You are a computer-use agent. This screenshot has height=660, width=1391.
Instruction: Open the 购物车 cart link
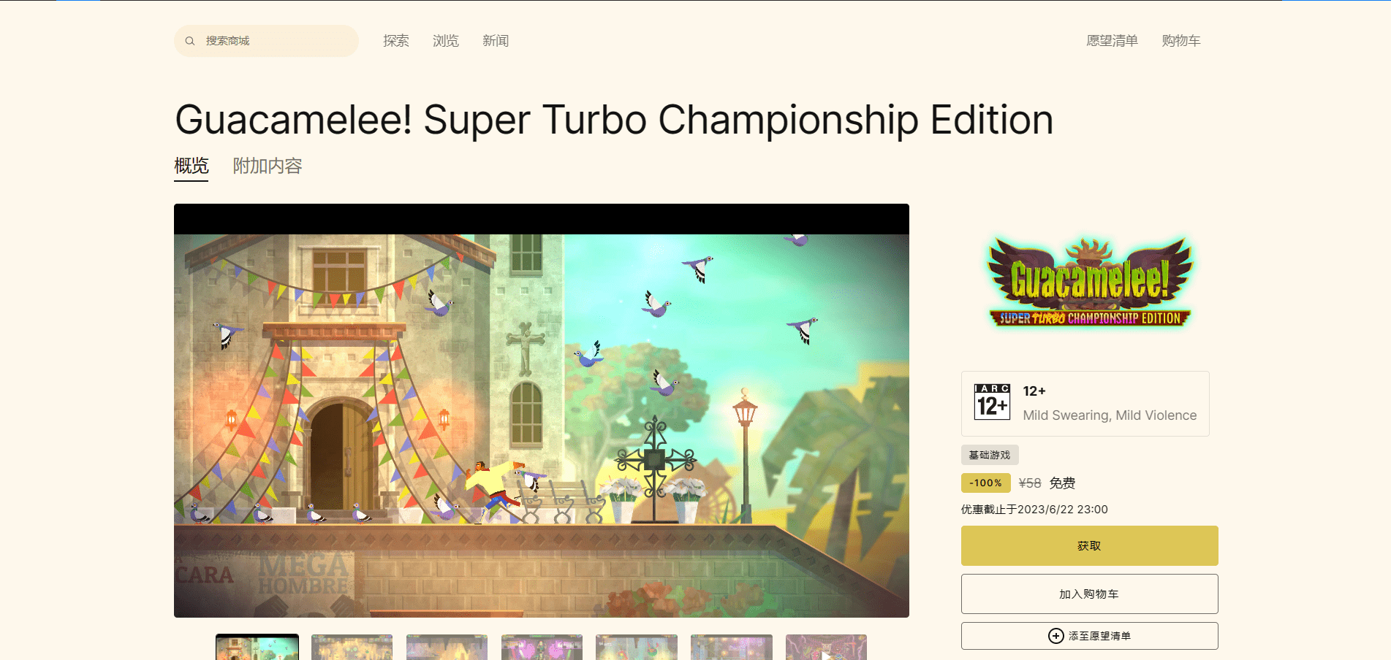coord(1181,41)
